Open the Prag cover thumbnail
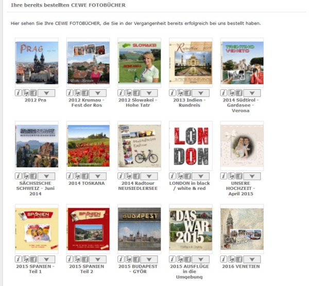Viewport: 309px width, 286px height. click(x=37, y=62)
